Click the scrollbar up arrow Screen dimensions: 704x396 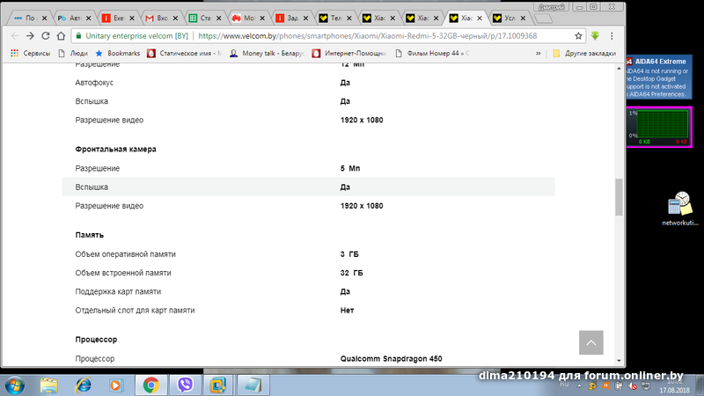click(619, 69)
